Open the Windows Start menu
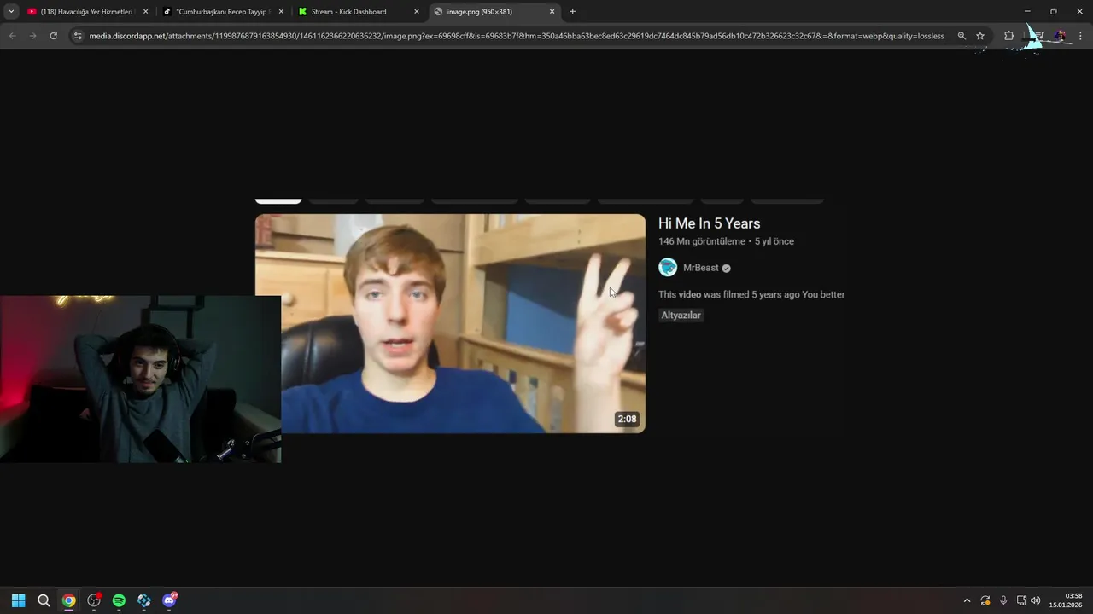Image resolution: width=1093 pixels, height=614 pixels. (18, 600)
